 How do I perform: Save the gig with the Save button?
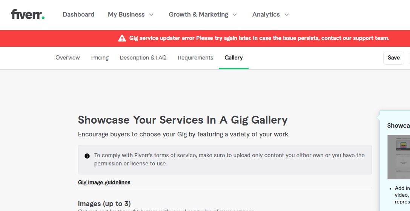[393, 58]
